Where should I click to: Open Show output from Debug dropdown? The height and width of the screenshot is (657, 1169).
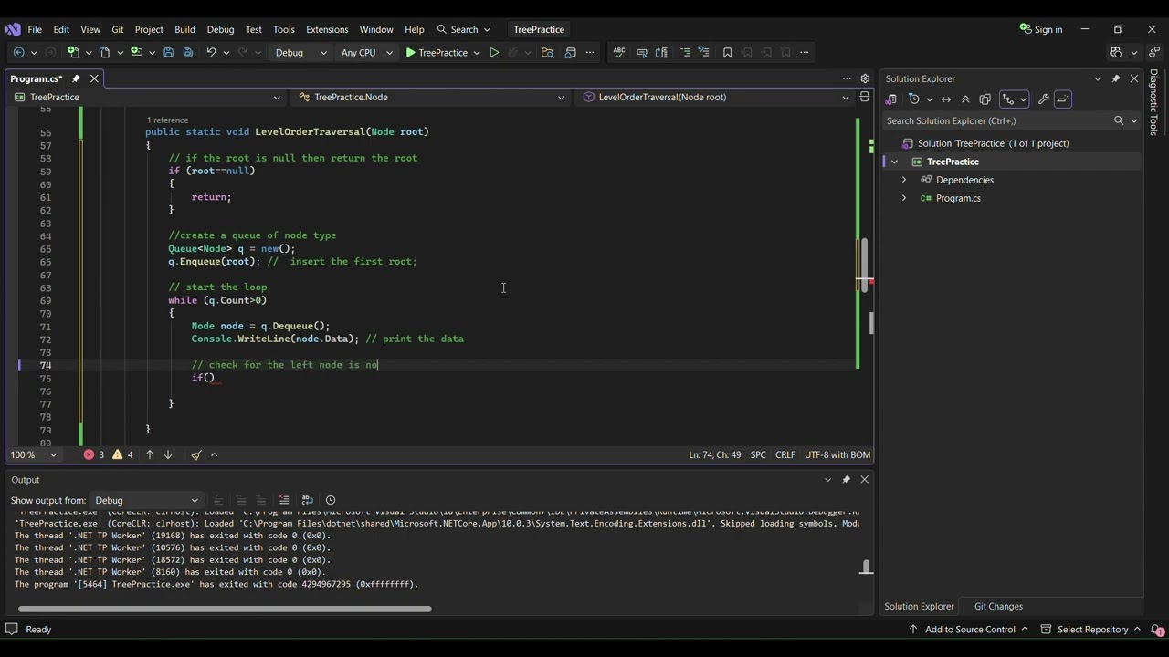[x=145, y=500]
